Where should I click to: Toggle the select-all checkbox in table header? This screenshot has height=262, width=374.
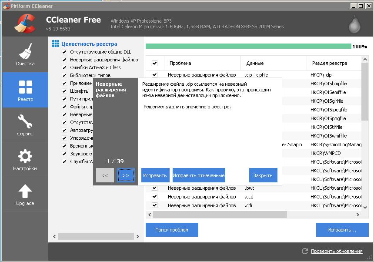[154, 63]
